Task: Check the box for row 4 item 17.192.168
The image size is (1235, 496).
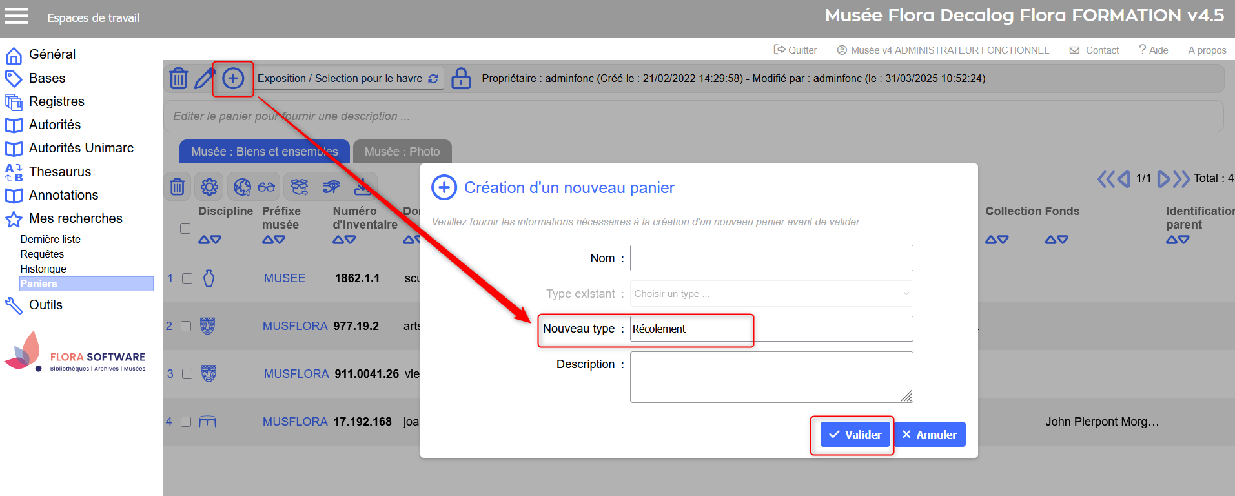Action: click(x=186, y=422)
